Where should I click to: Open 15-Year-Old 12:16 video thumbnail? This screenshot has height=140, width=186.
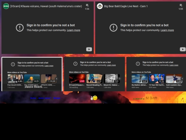click(x=157, y=78)
